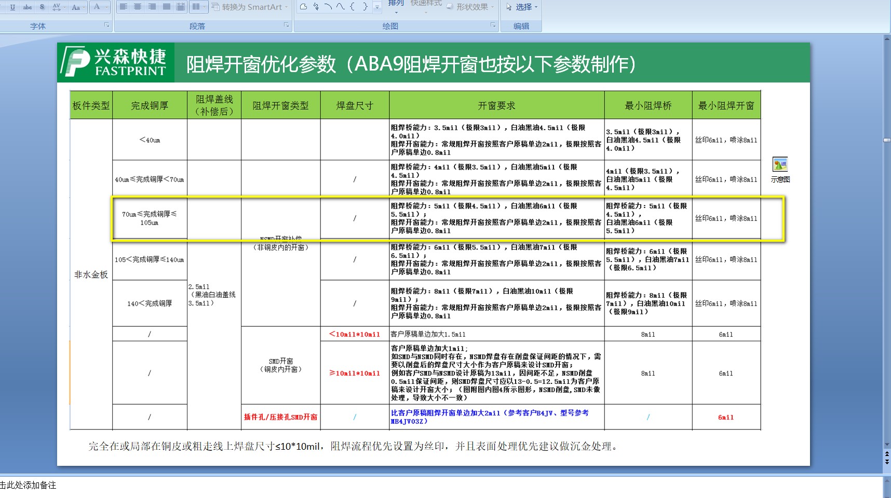
Task: Expand the shapes gallery more arrow
Action: pos(377,8)
